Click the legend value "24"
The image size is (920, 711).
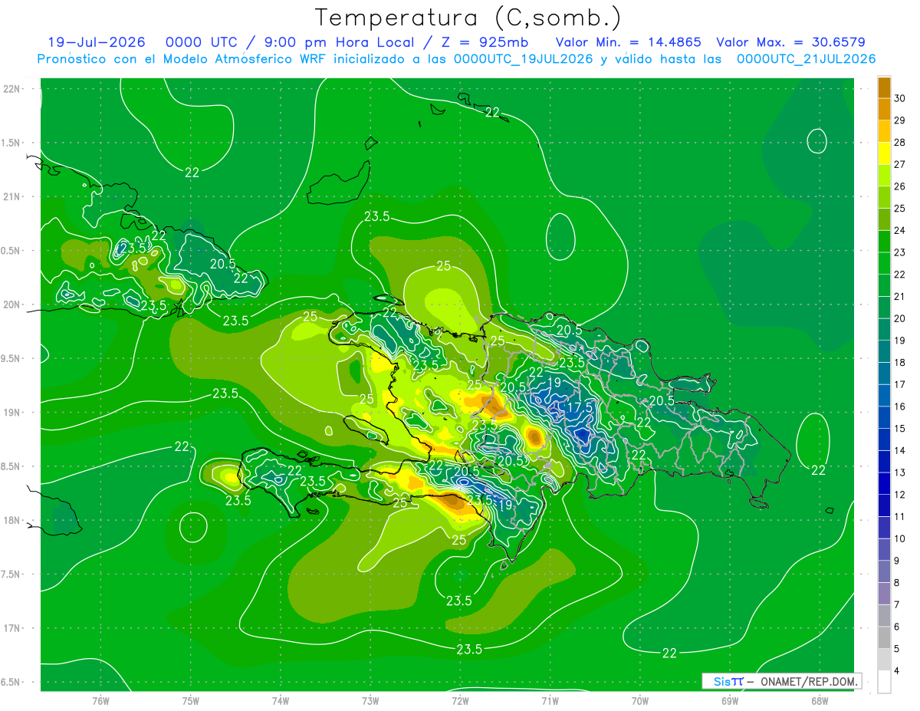pos(900,230)
